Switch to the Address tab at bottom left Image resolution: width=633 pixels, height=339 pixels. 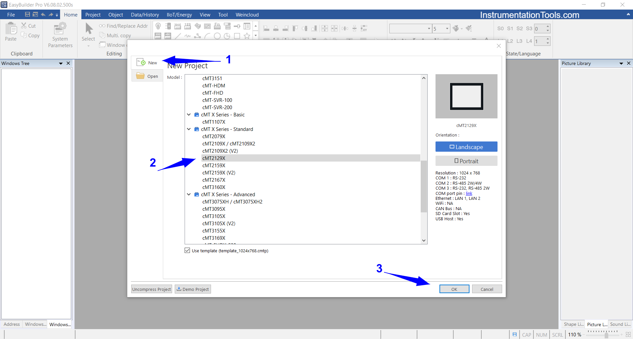click(x=12, y=324)
